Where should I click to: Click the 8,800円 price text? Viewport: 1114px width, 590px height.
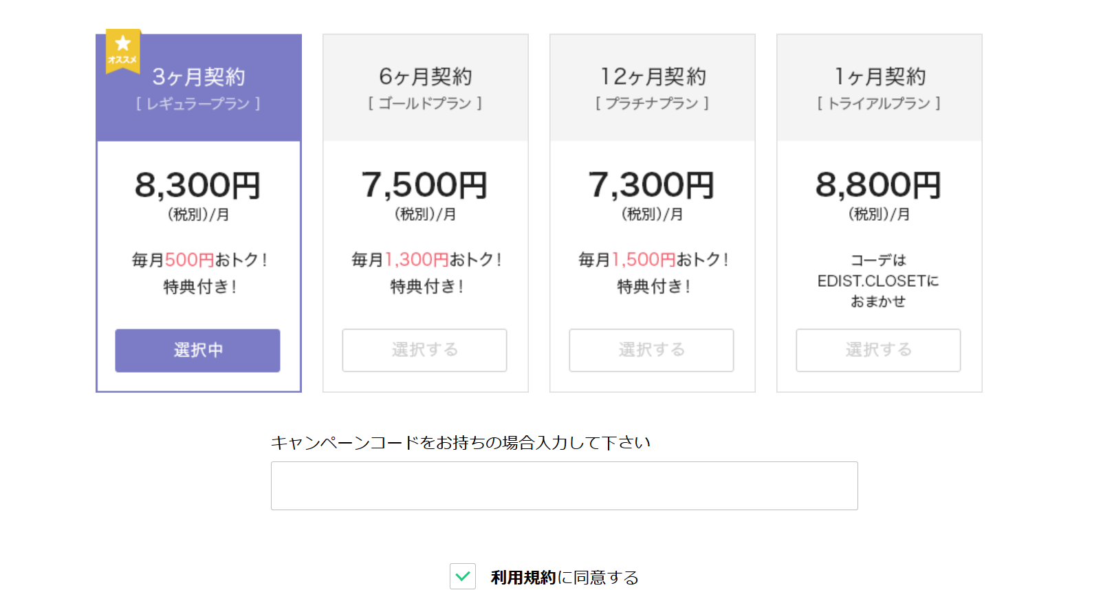(879, 186)
